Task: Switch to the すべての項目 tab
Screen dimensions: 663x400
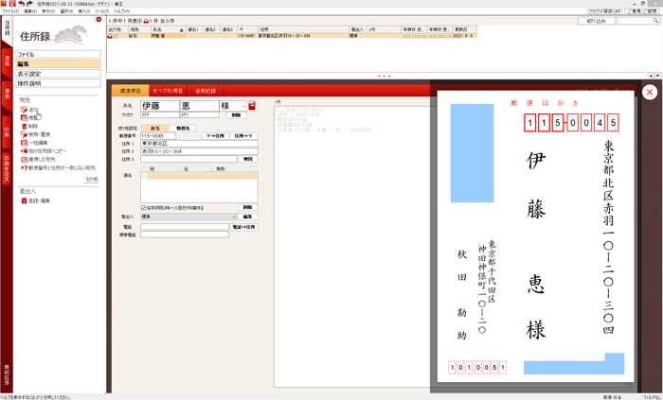Action: pos(168,90)
